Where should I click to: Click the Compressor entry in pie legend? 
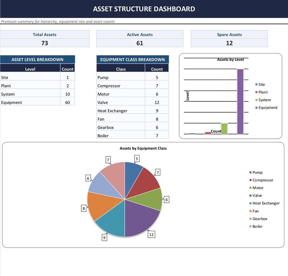coord(261,180)
